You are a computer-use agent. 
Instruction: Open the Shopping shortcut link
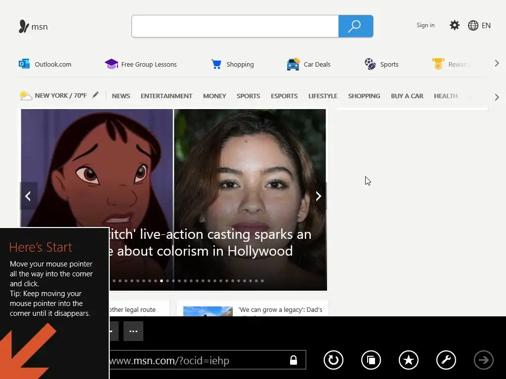pyautogui.click(x=240, y=65)
